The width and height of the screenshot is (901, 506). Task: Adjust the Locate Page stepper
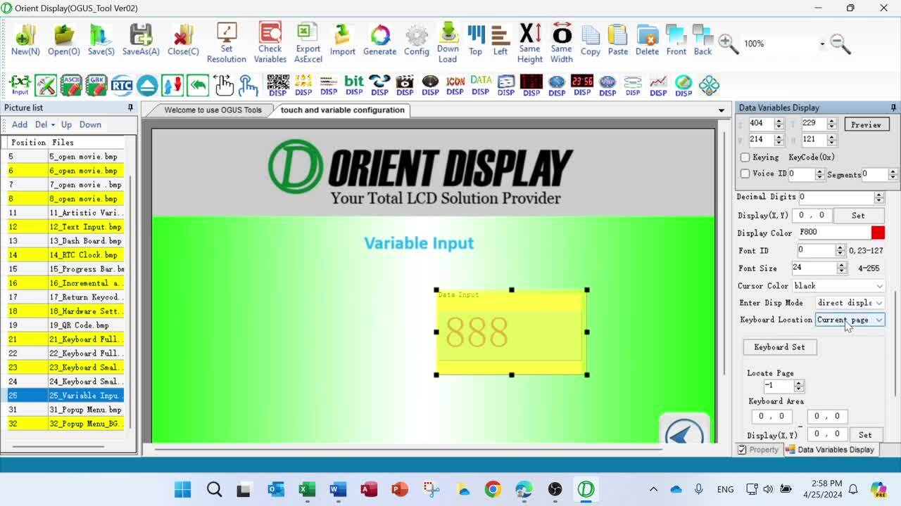[x=798, y=386]
